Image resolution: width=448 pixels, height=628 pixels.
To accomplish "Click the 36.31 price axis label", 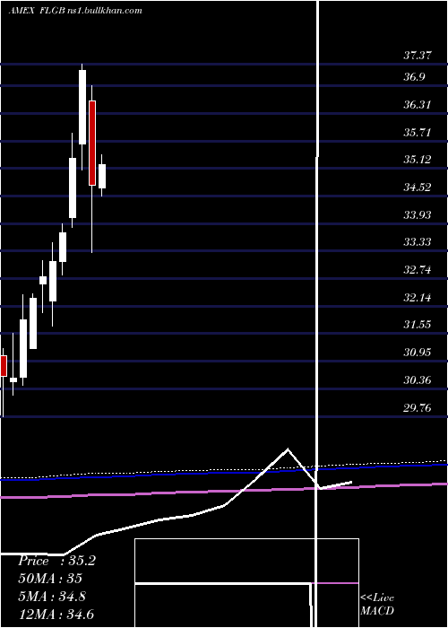I will pos(417,105).
